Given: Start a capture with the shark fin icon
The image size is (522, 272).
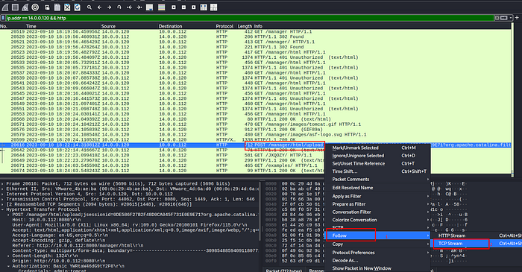Looking at the screenshot, I should coord(5,7).
